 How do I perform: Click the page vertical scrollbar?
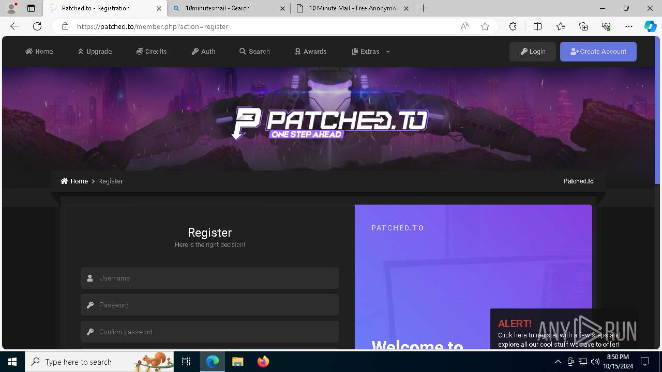[658, 110]
